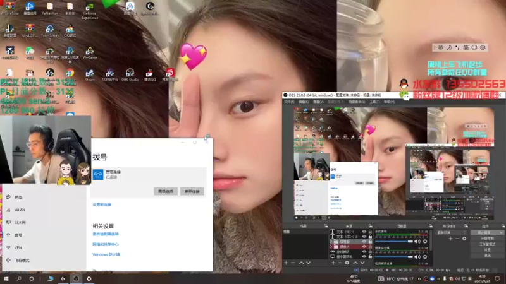Screen dimensions: 506x284
Task: Toggle visibility eye of 文本 (GDI+) 2 source
Action: [x=364, y=236]
